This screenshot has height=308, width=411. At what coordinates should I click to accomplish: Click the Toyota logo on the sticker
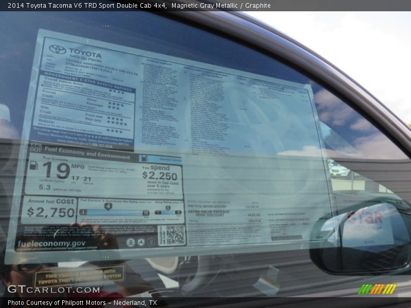pos(58,49)
